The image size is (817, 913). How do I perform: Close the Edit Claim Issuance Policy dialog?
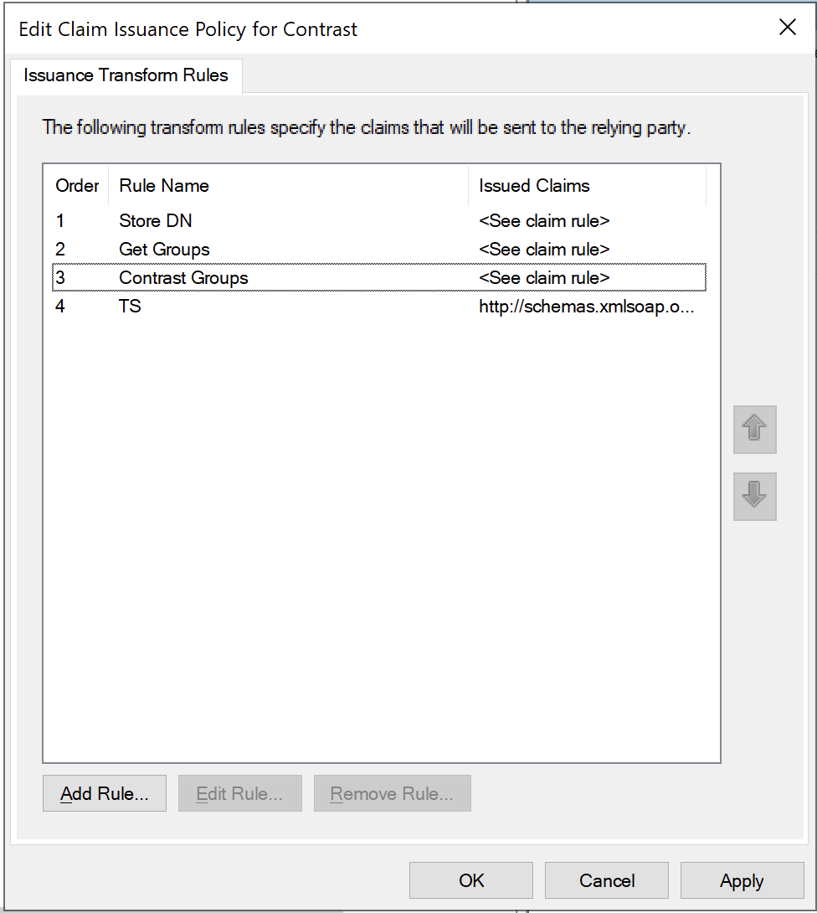tap(788, 27)
